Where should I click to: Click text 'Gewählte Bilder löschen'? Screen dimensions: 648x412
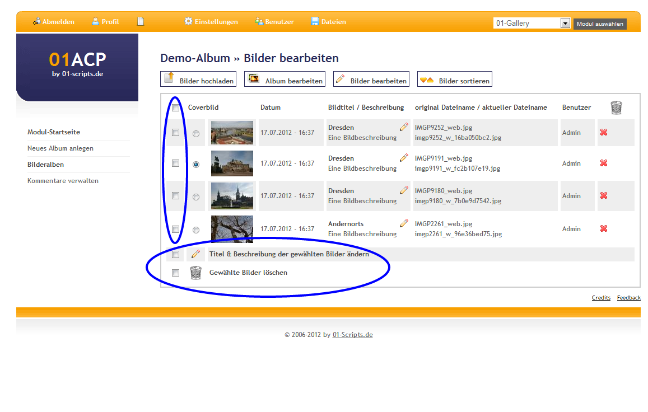coord(248,272)
